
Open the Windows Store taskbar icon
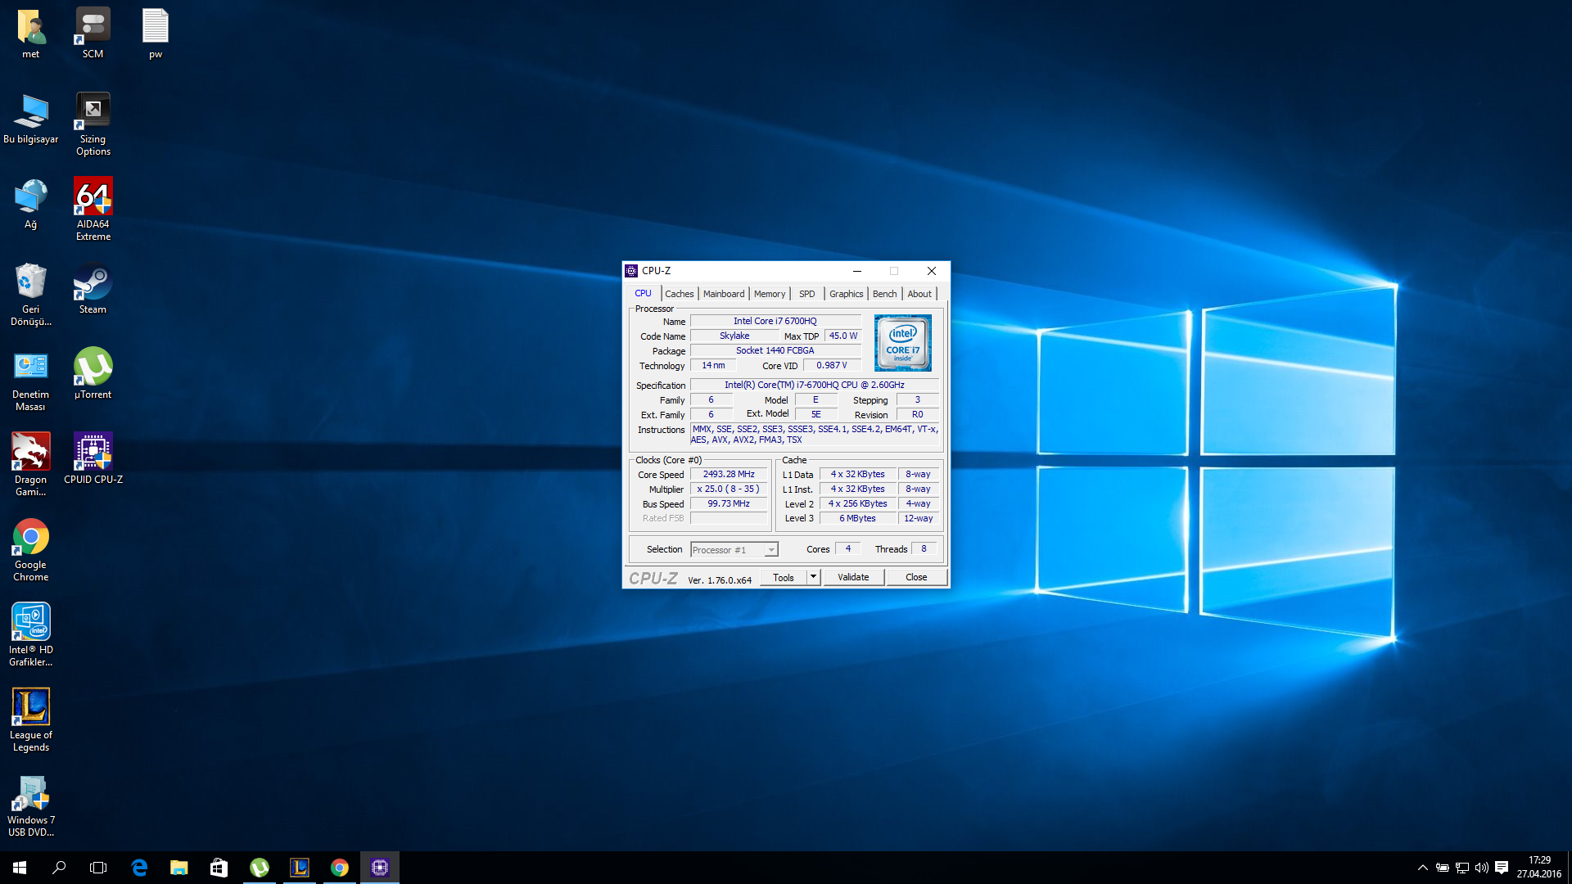click(x=219, y=868)
